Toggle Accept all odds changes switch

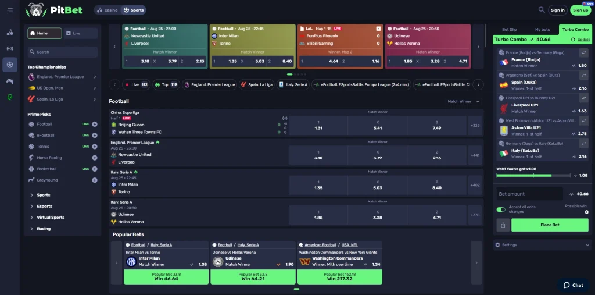501,209
